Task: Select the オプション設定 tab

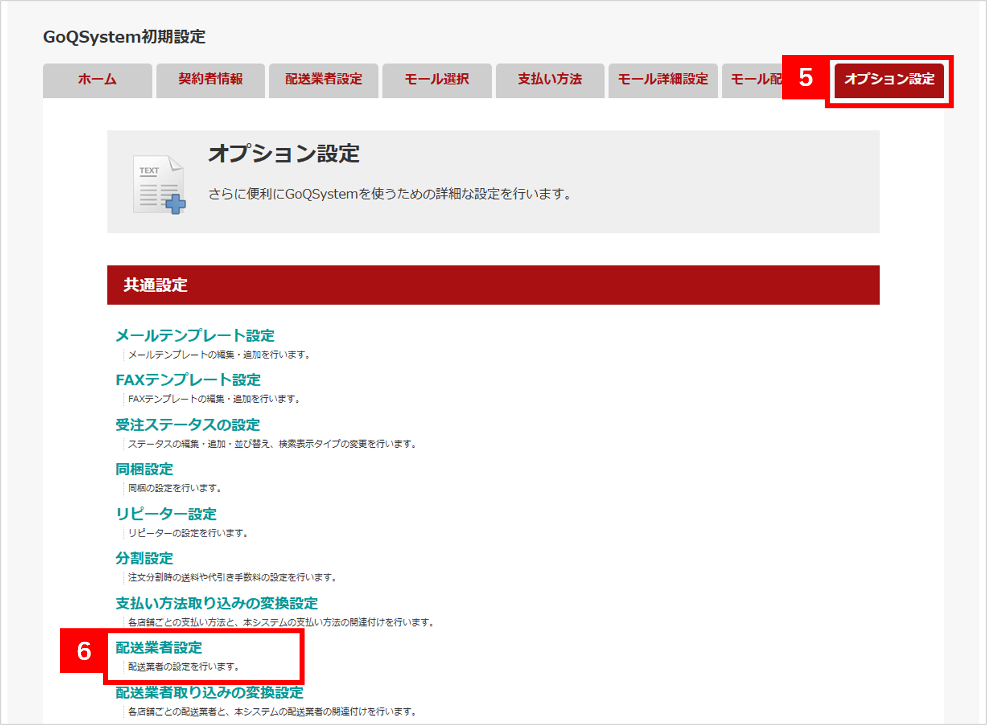Action: coord(889,79)
